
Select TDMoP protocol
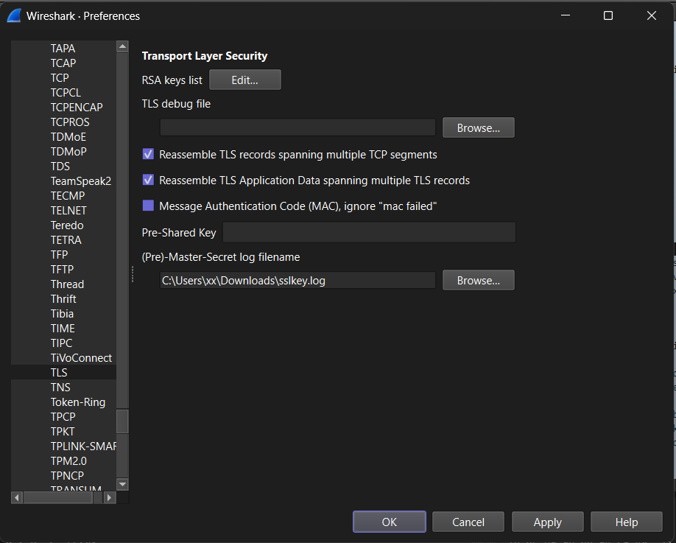pyautogui.click(x=68, y=151)
